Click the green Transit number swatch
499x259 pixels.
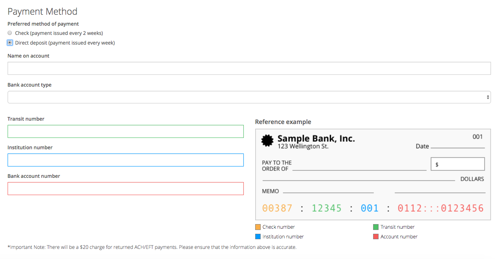pos(376,227)
